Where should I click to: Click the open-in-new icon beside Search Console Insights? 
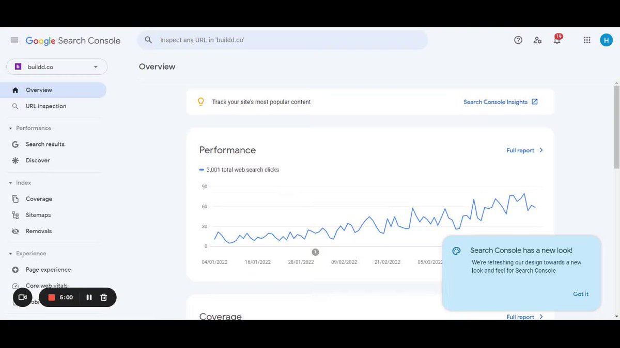[535, 102]
